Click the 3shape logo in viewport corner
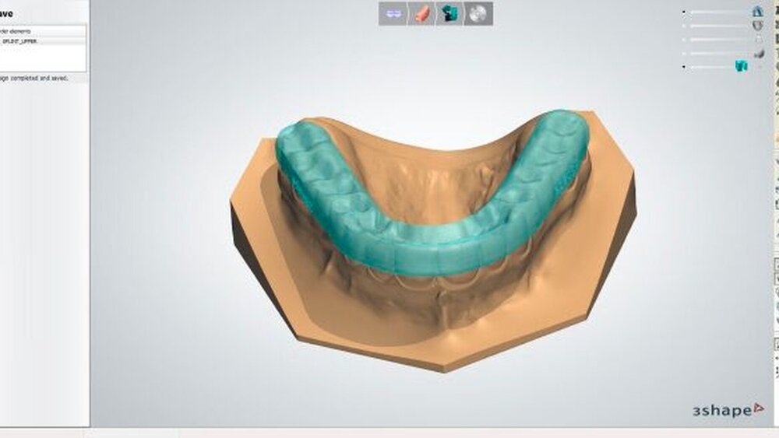 click(722, 409)
